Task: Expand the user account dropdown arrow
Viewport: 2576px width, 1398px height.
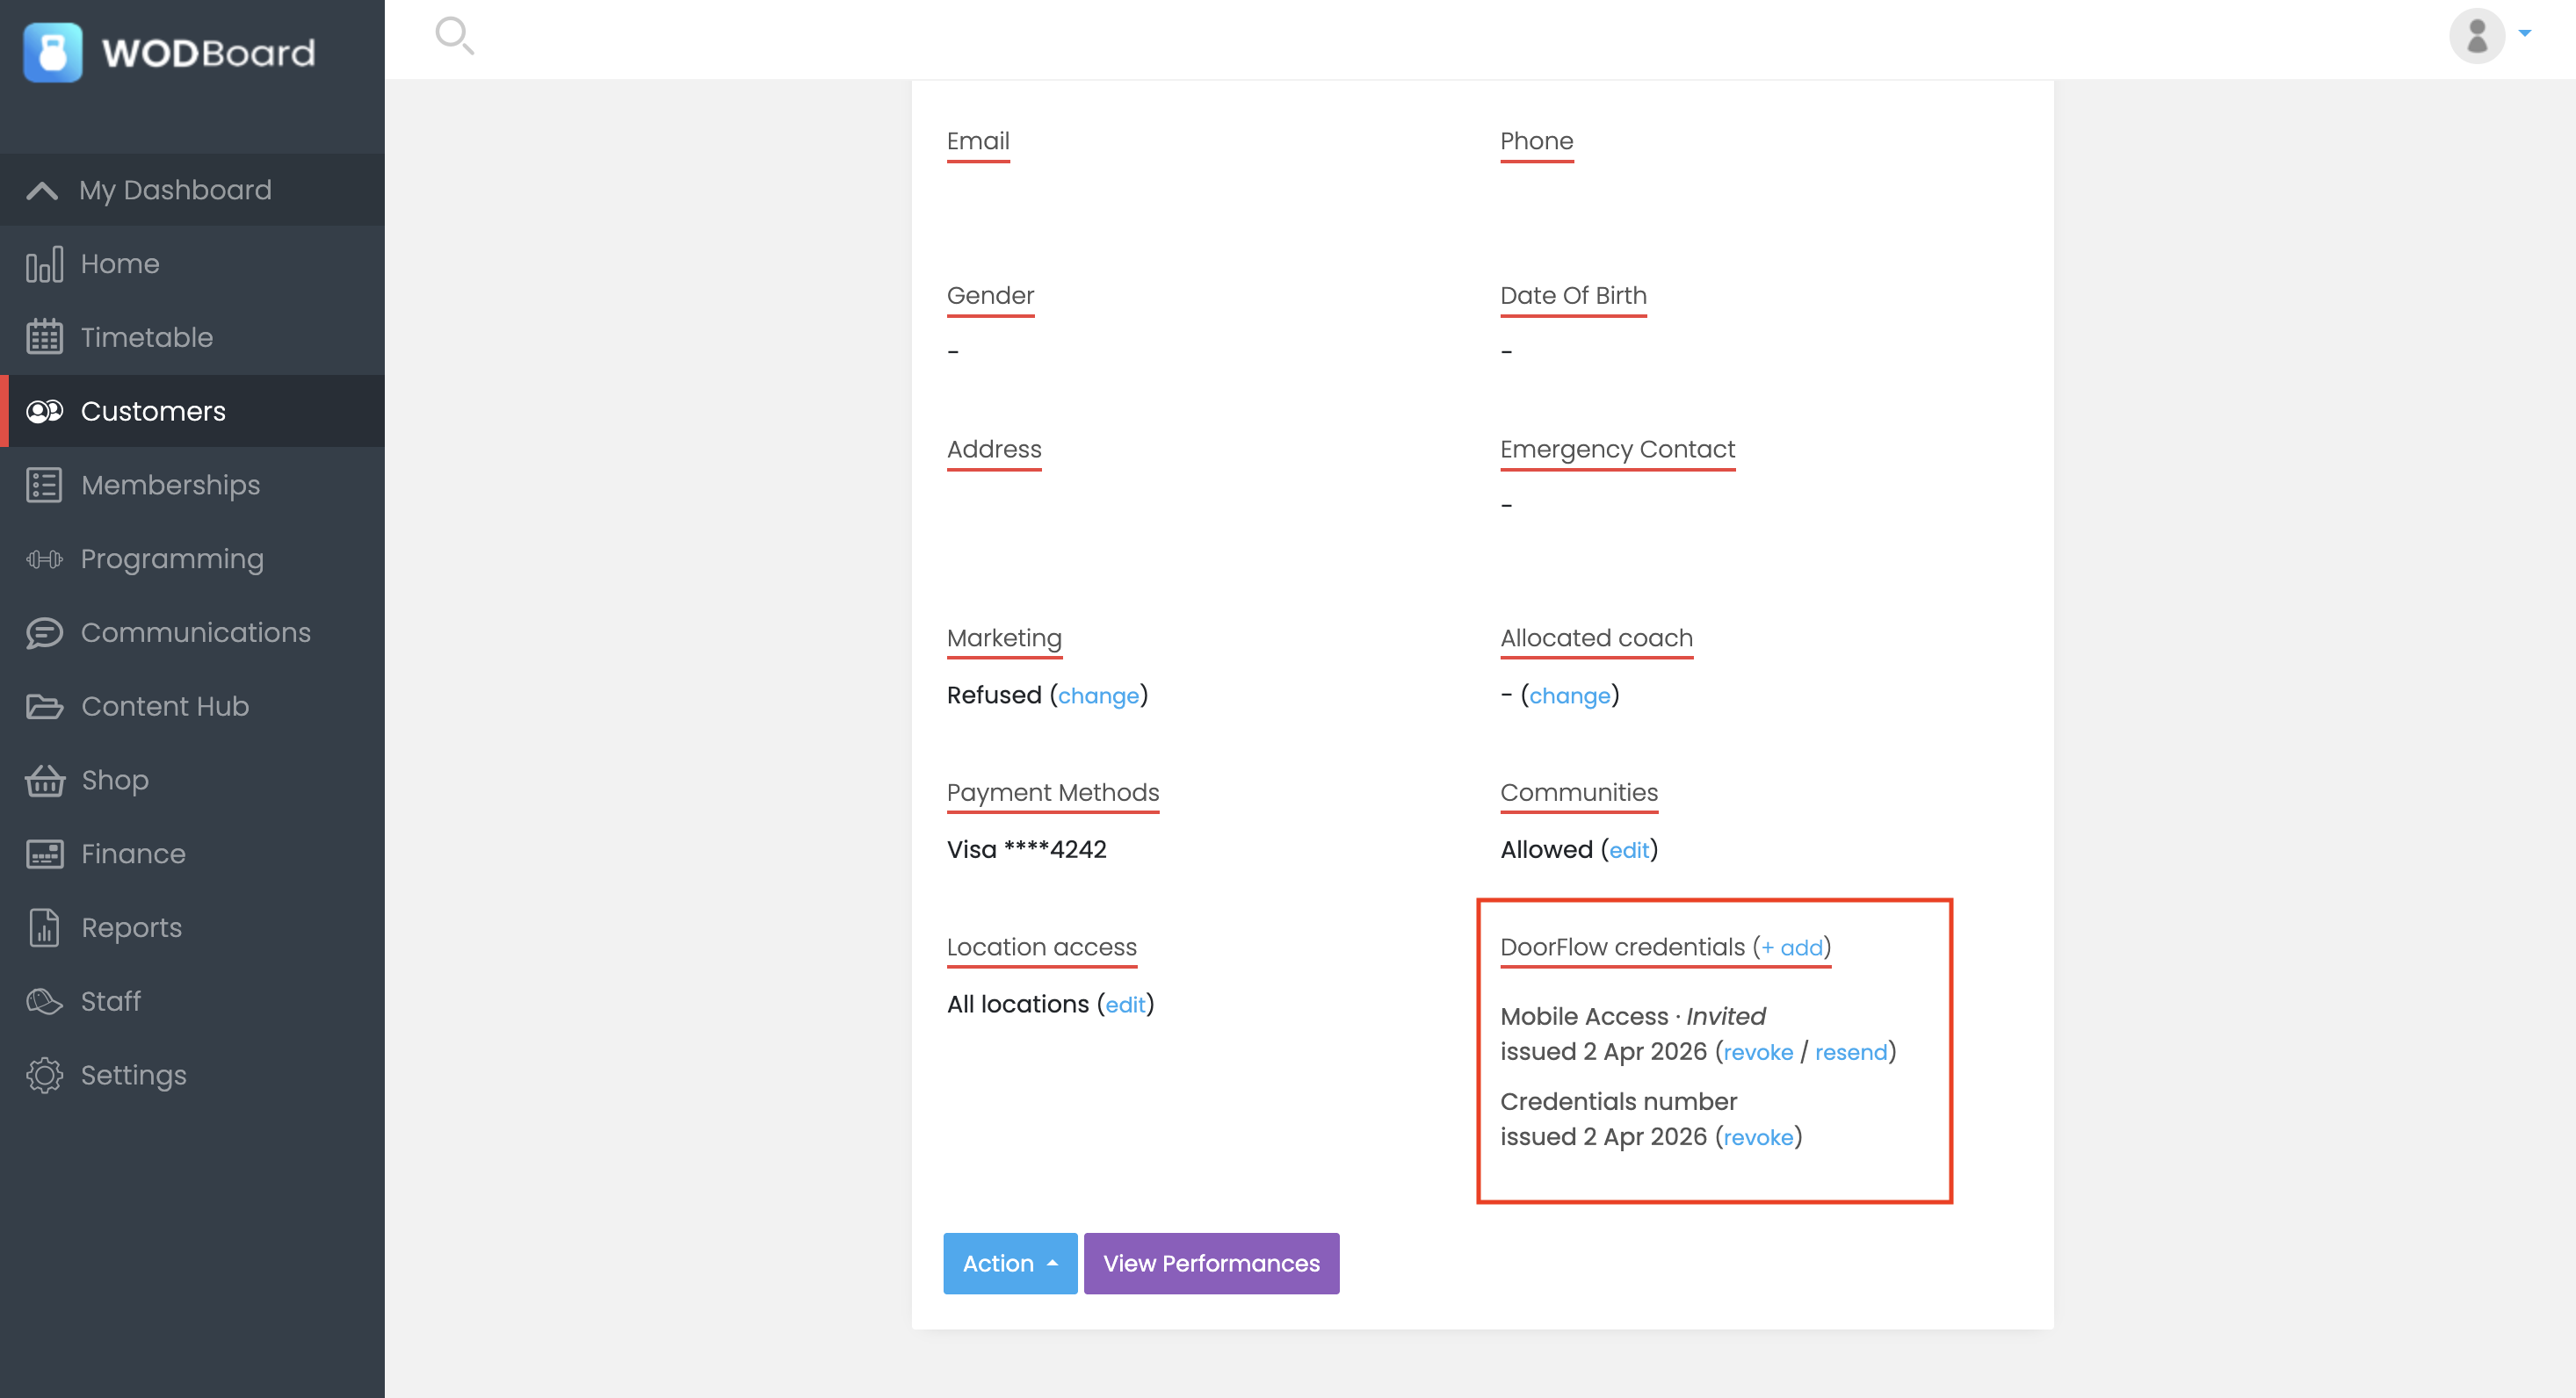Action: click(2524, 33)
